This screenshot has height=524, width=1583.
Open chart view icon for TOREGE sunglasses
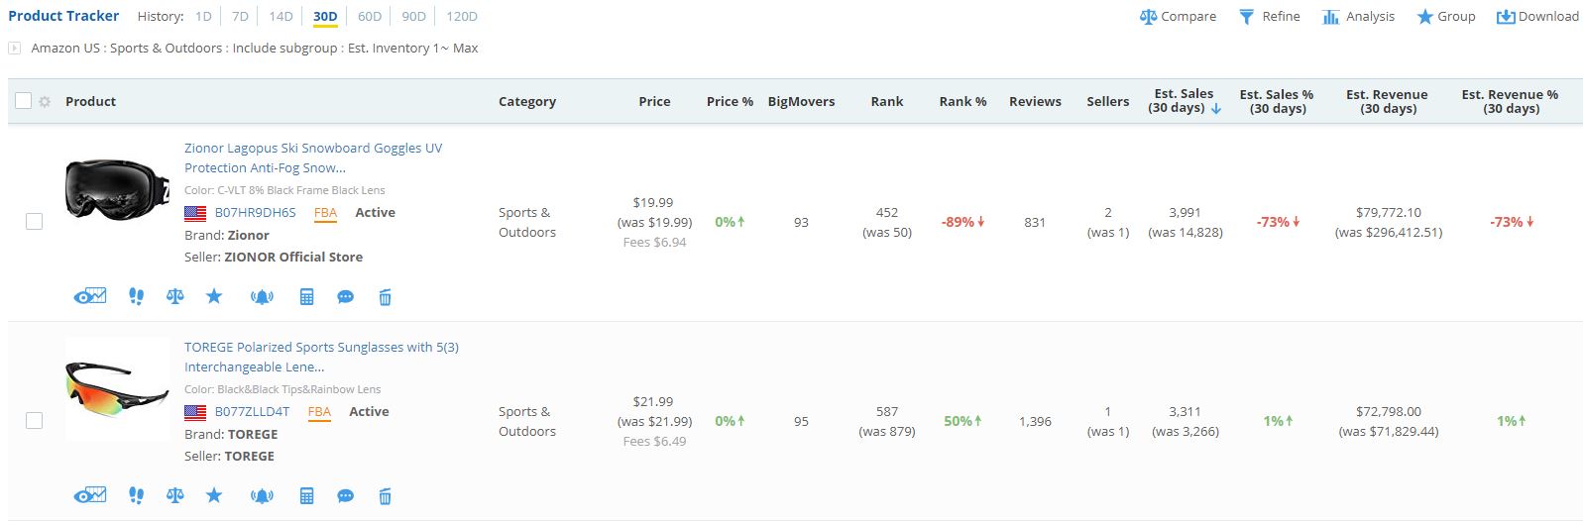(x=90, y=495)
